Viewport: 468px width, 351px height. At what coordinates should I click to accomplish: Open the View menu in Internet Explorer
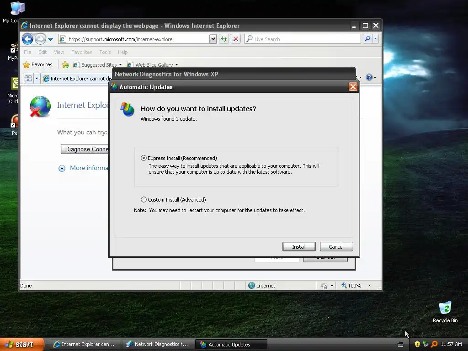point(59,52)
